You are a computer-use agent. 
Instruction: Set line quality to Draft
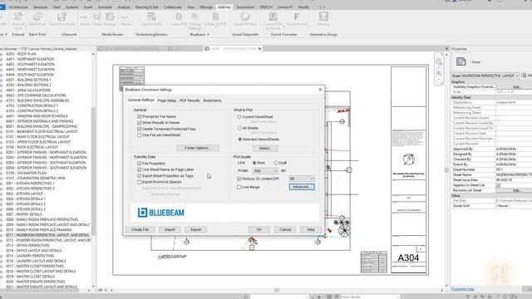275,163
